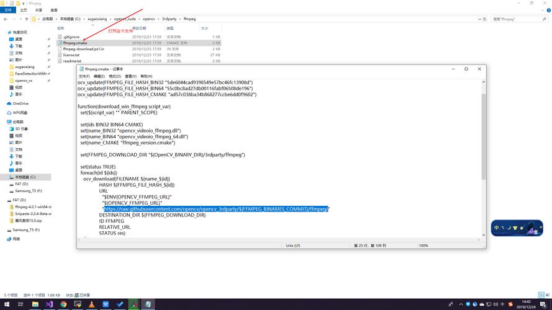
Task: Go up one folder with the up arrow
Action: tap(27, 19)
